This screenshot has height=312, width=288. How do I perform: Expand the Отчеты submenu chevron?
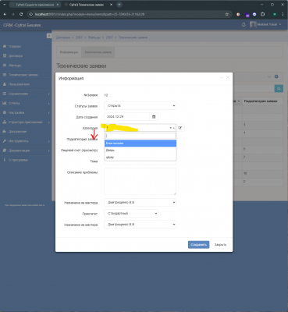[x=49, y=104]
